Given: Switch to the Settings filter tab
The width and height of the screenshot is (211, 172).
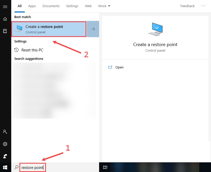Looking at the screenshot, I should click(72, 6).
